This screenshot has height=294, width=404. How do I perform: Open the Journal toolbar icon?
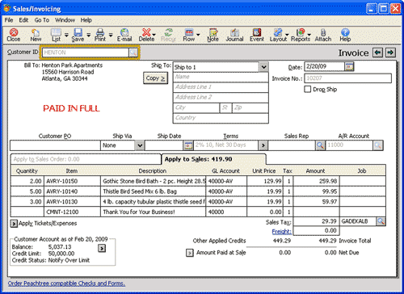coord(234,35)
